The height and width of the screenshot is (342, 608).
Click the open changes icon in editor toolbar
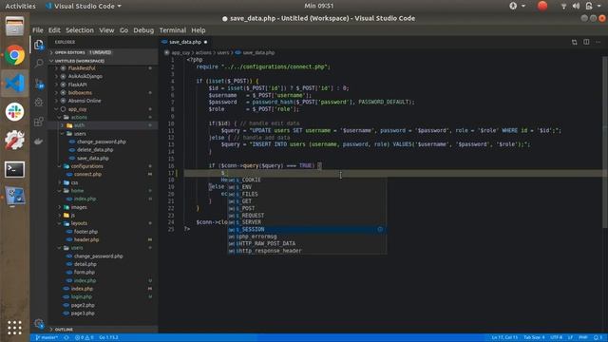(574, 42)
